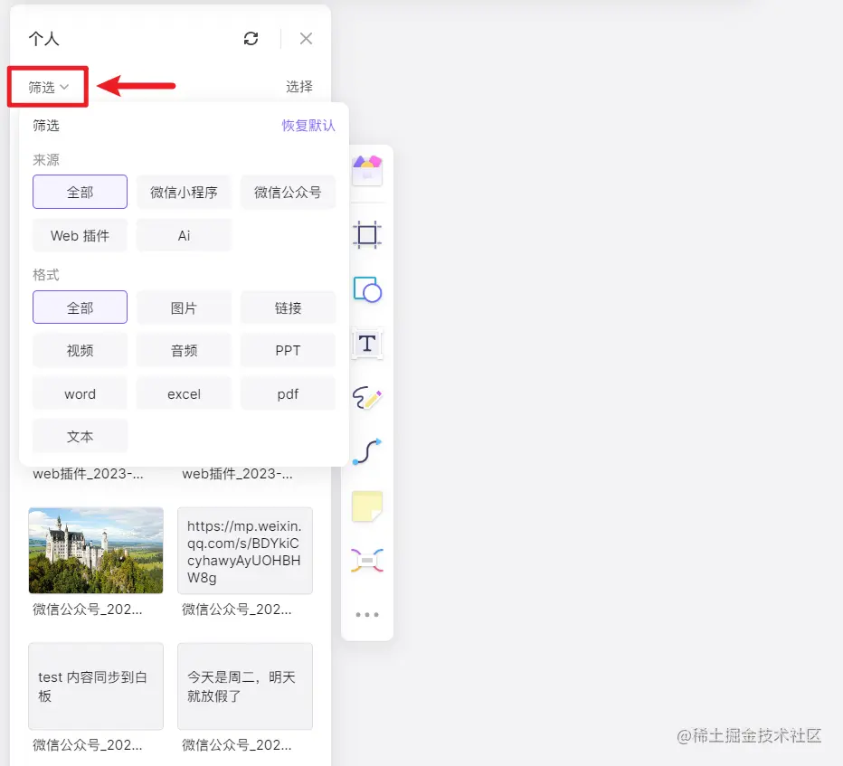Refresh the personal library panel
The height and width of the screenshot is (766, 843).
coord(251,38)
